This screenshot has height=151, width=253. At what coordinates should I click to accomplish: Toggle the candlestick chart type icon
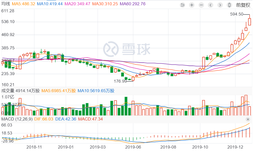[x=229, y=5]
